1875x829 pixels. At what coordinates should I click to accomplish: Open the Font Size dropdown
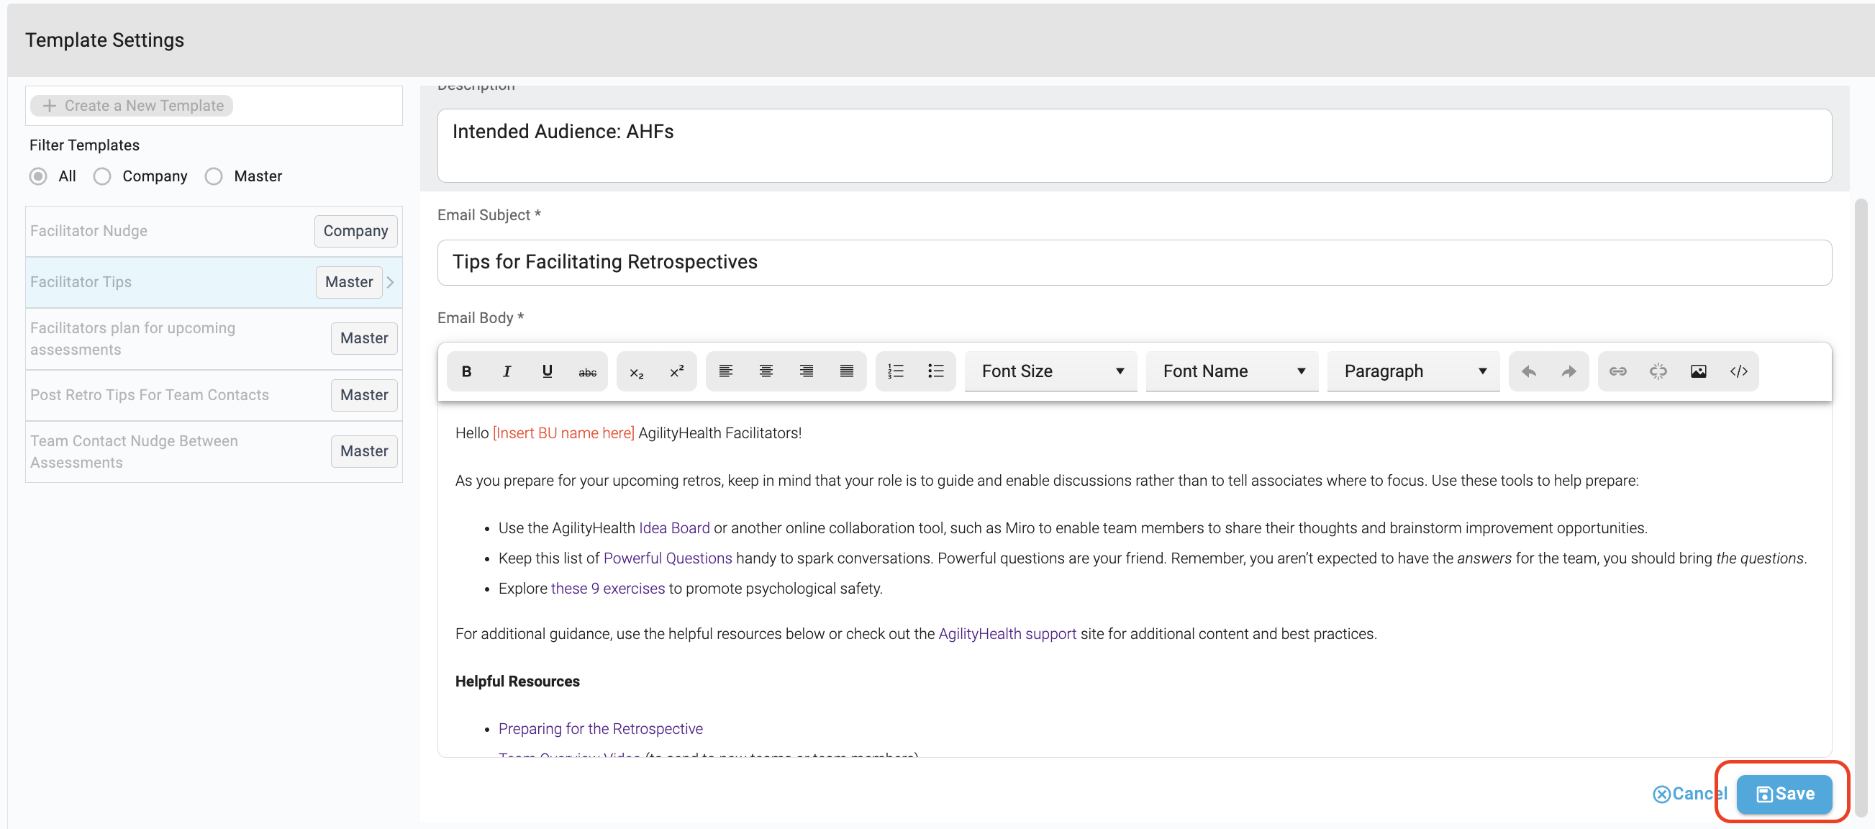click(x=1051, y=371)
